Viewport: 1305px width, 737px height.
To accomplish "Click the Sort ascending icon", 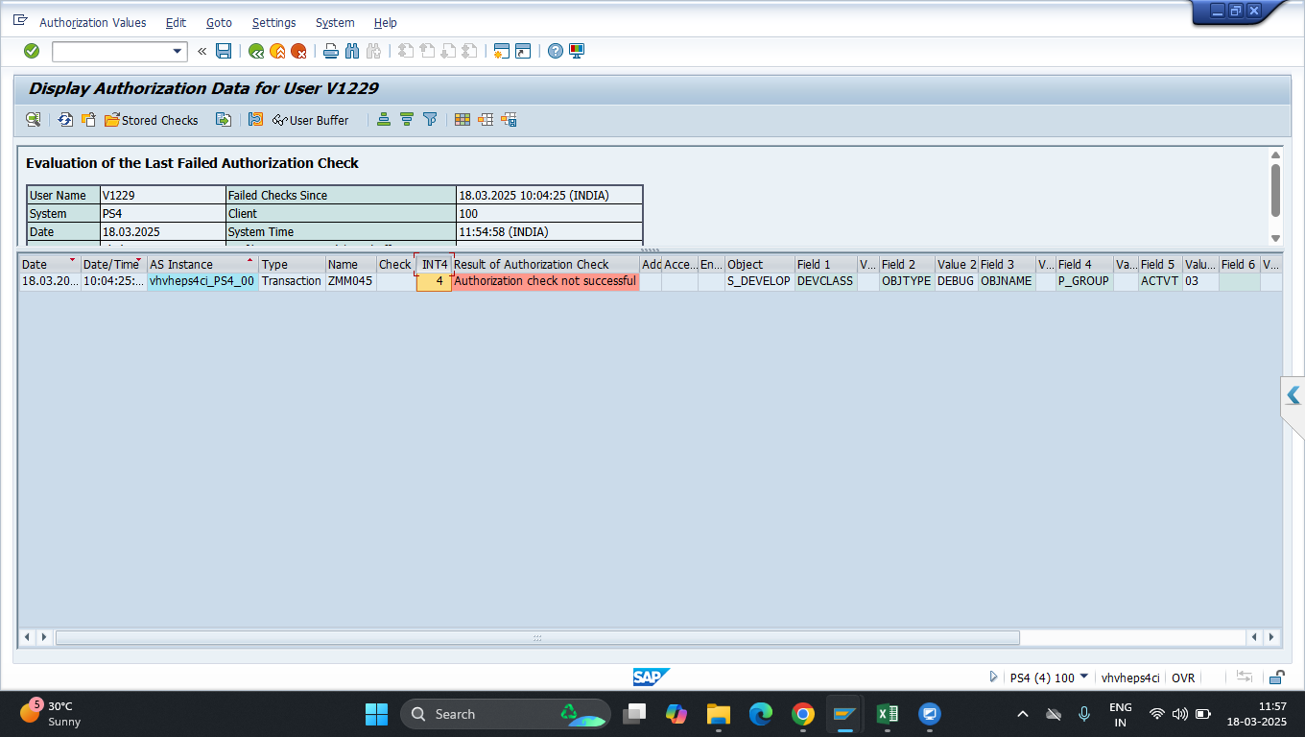I will click(x=384, y=120).
